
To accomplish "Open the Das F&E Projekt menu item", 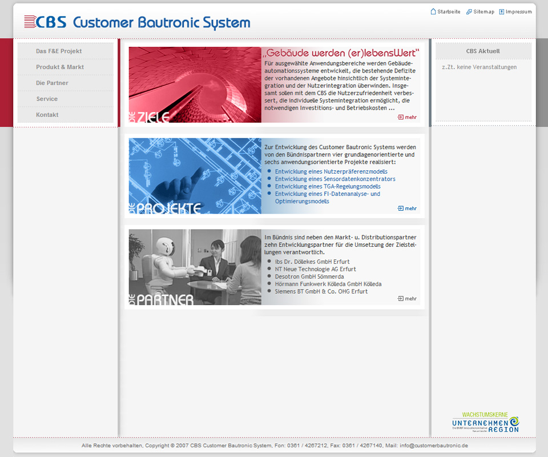I will 65,51.
